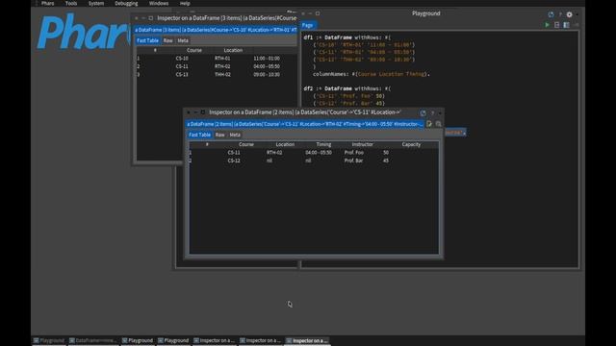Click the 04:00 - 05:30 timing cell in the 2-items Inspector
Screen dimensions: 616x346
point(319,153)
